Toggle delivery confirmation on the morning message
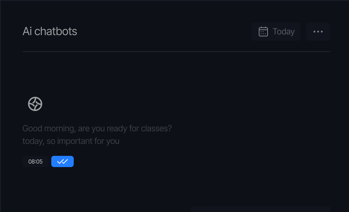Viewport: 349px width, 212px height. [x=62, y=161]
